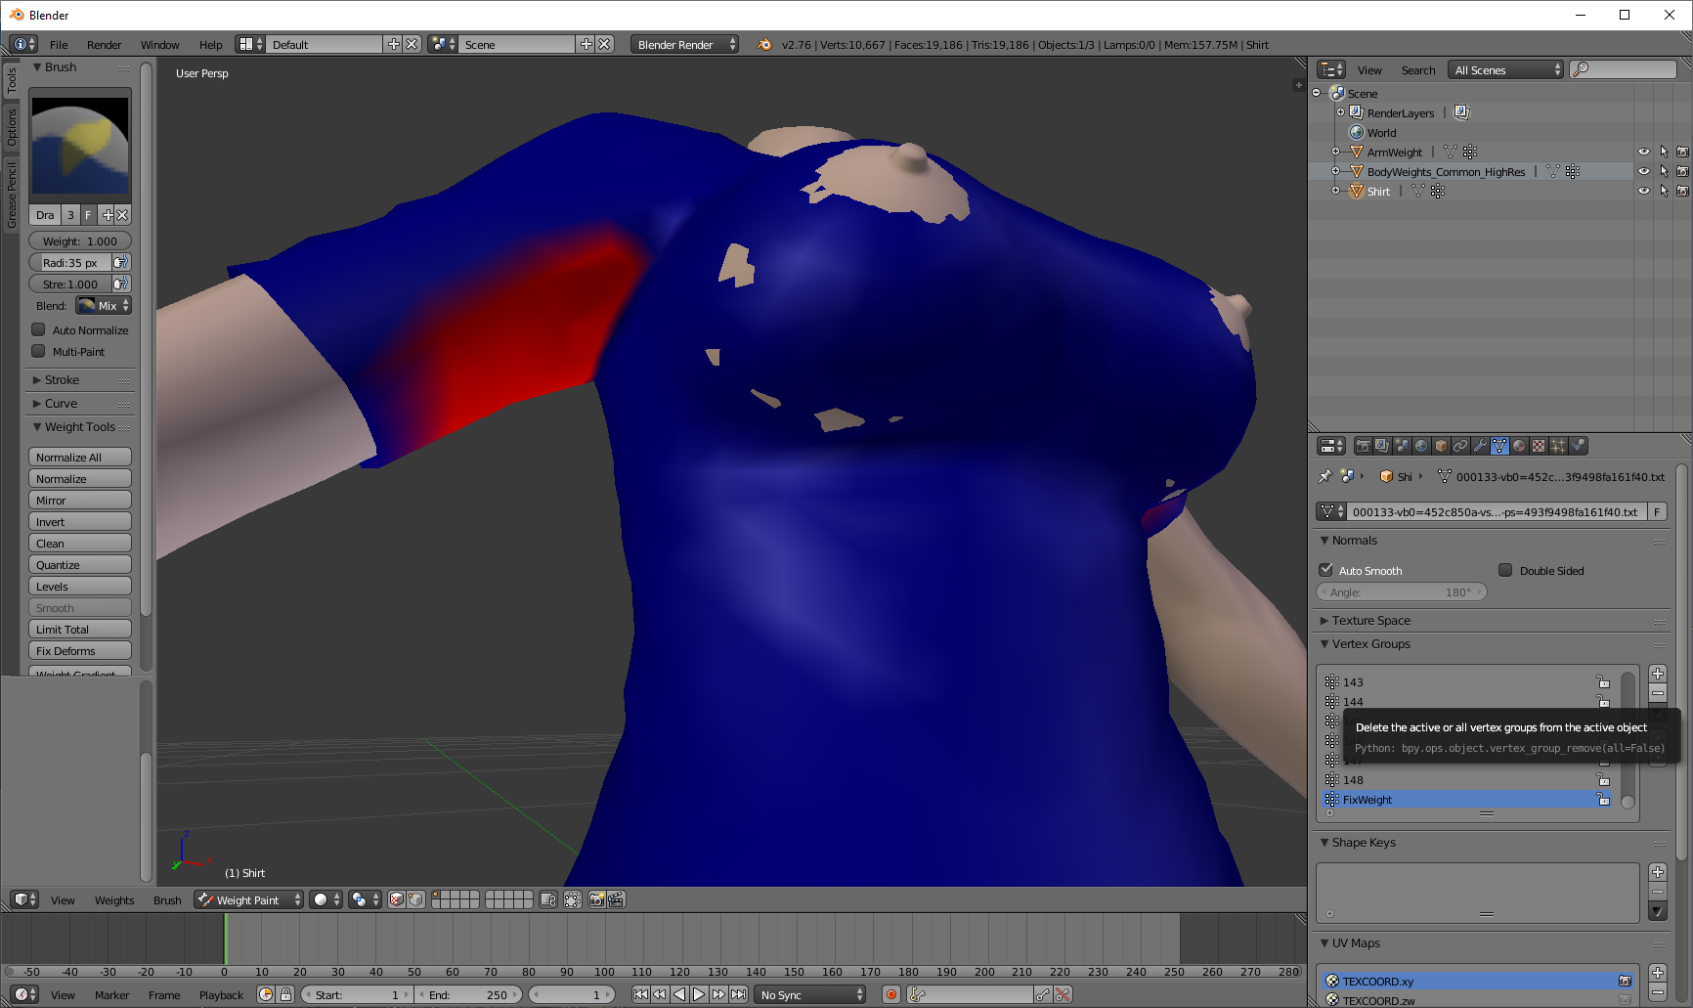The image size is (1693, 1008).
Task: Open the Weights menu in viewport header
Action: tap(114, 899)
